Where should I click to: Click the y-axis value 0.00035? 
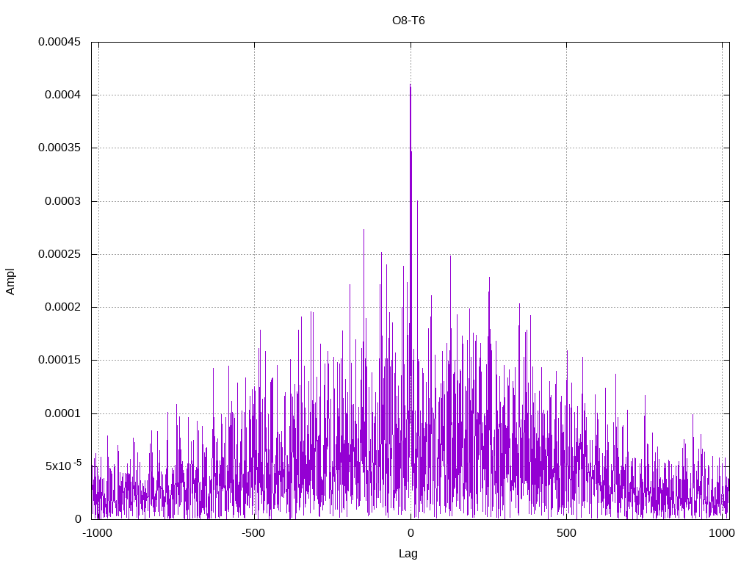coord(59,148)
